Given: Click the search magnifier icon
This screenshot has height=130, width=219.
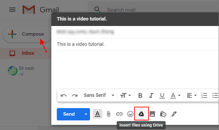Looking at the screenshot, I should (x=97, y=10).
